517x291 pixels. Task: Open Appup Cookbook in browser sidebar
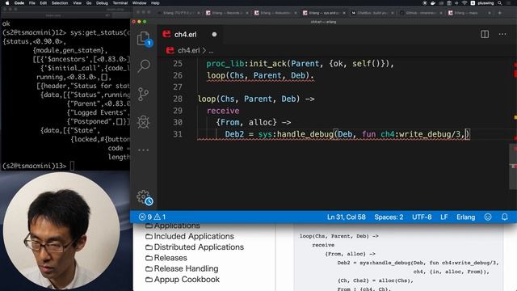(183, 280)
